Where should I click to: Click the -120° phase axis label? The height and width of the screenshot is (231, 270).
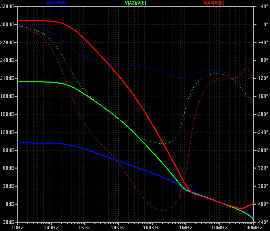pyautogui.click(x=262, y=78)
